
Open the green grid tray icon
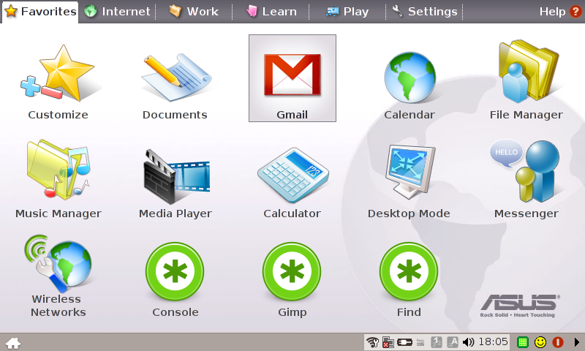(523, 342)
